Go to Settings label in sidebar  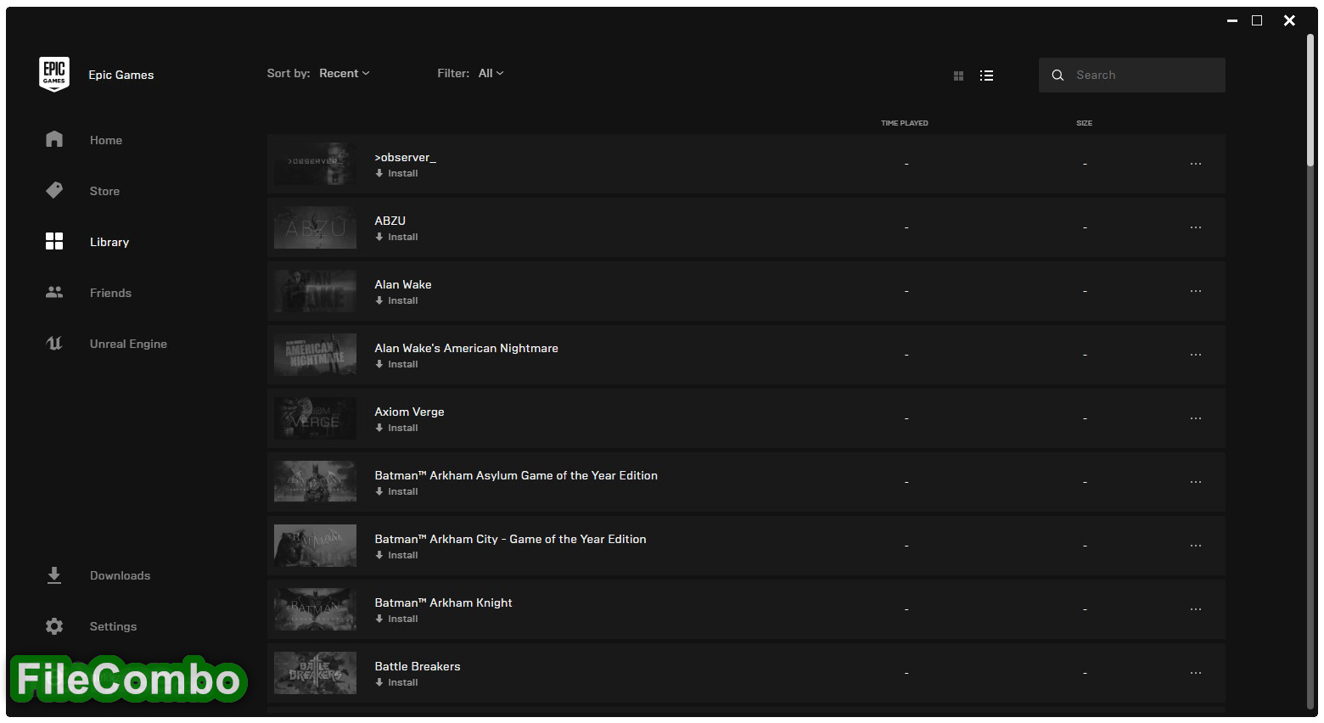coord(113,626)
